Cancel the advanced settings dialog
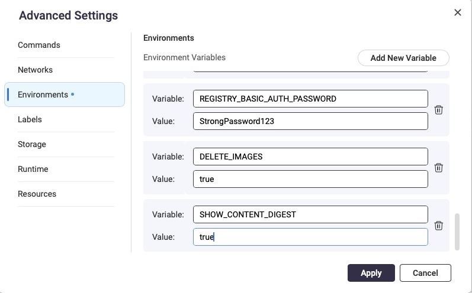 point(425,273)
